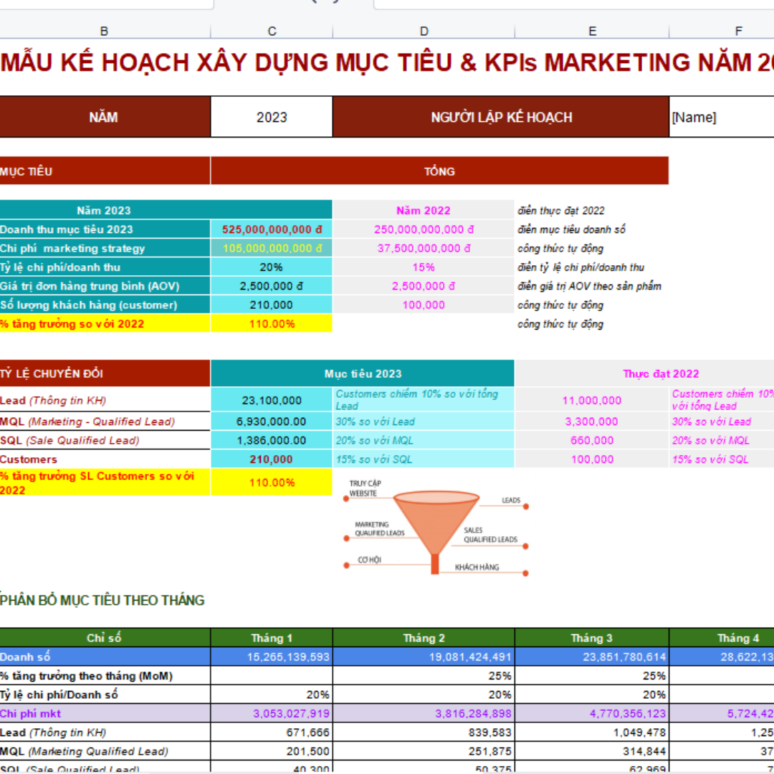
Task: Click the lead target value '23,100,000'
Action: click(272, 400)
